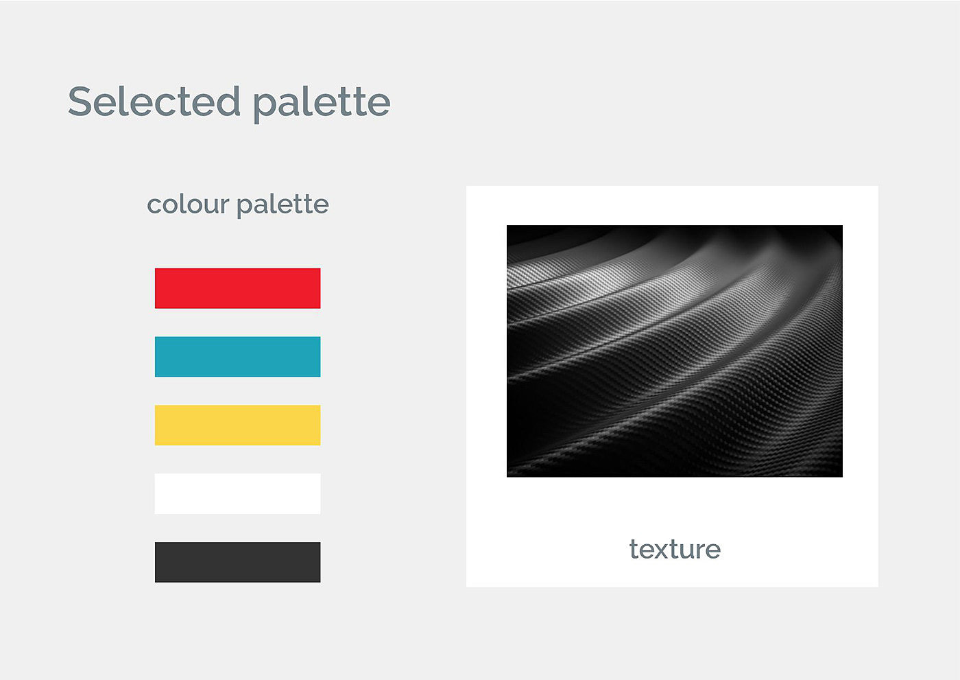
Task: Open the carbon fibre texture image
Action: click(674, 351)
